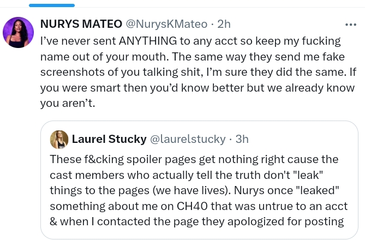Click the quoted tweet's 3h timestamp
This screenshot has height=240, width=365.
242,139
